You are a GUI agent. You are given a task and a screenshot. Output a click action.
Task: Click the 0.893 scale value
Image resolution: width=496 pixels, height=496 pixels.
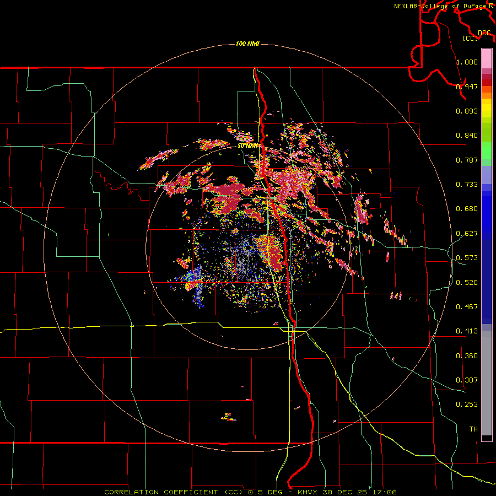(467, 111)
